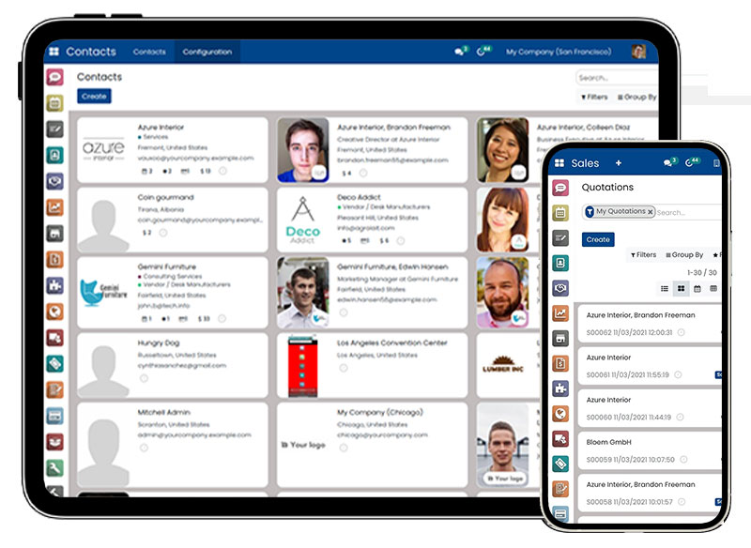Open the apps grid menu on the phone

point(559,163)
